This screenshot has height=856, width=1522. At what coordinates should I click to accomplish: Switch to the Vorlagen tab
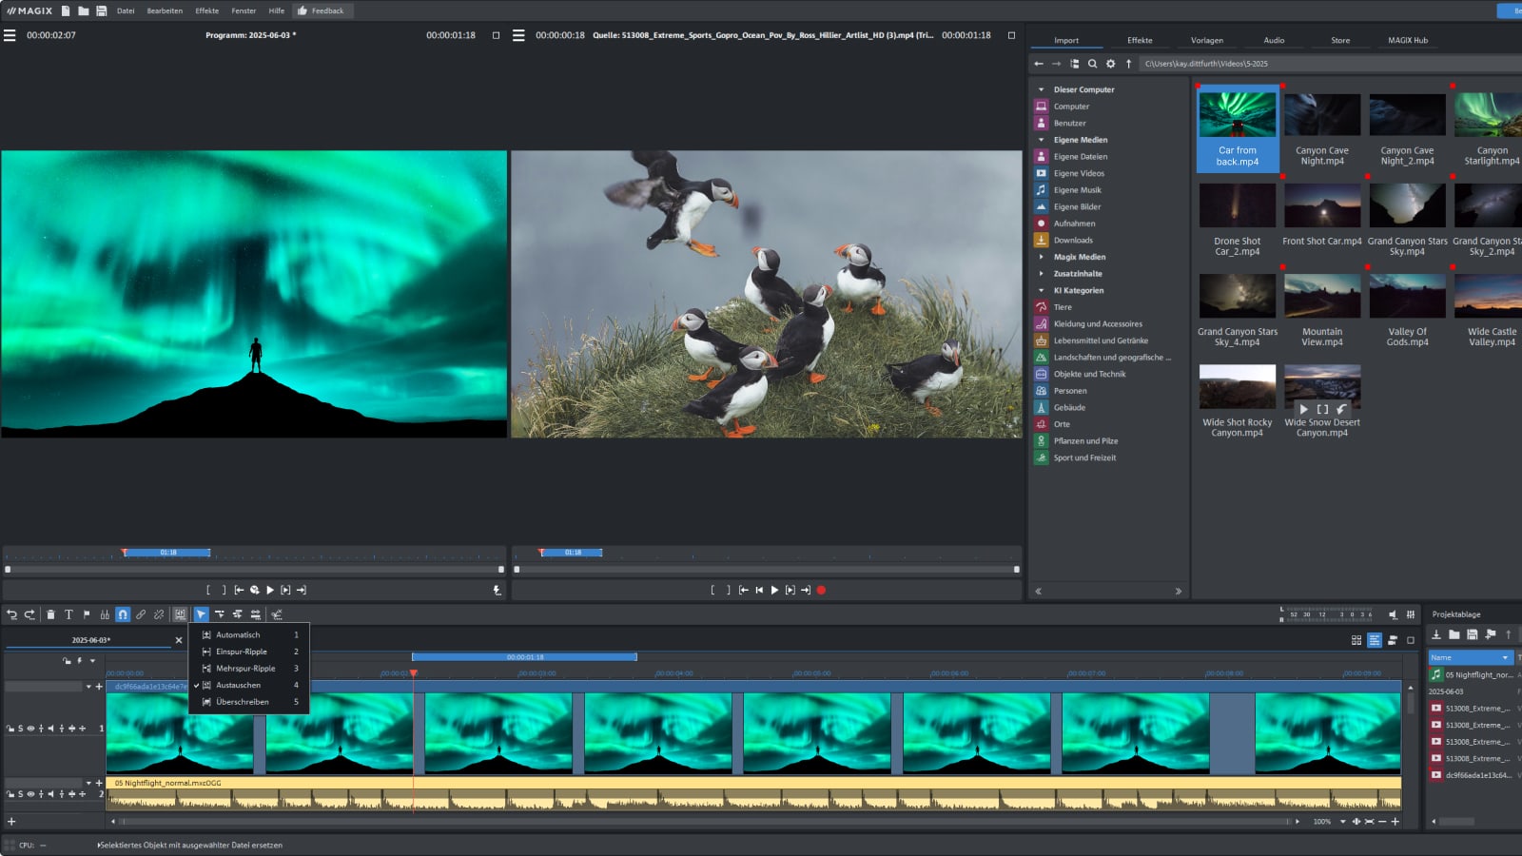(x=1206, y=40)
